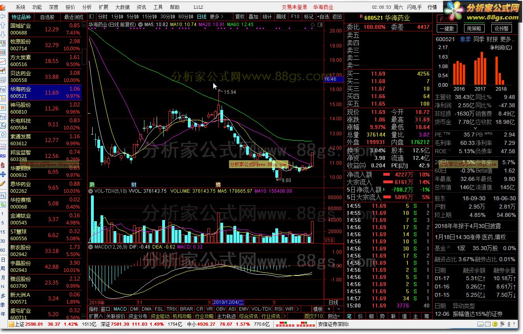Click 返回 button
Screen dimensions: 523x334
click(x=337, y=17)
